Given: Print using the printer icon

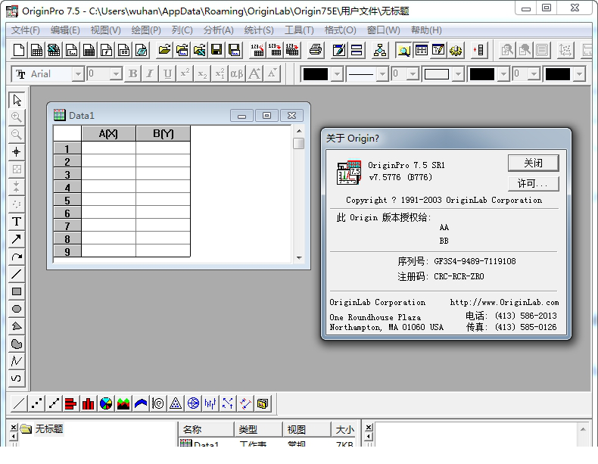Looking at the screenshot, I should 316,50.
